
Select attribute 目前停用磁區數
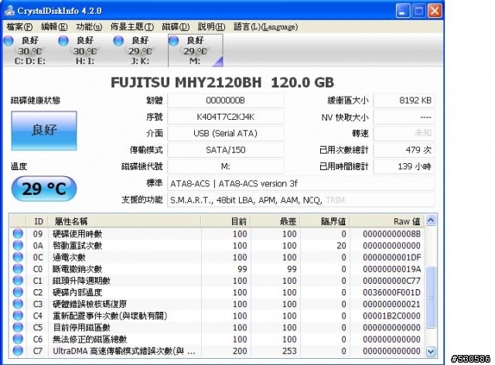81,327
